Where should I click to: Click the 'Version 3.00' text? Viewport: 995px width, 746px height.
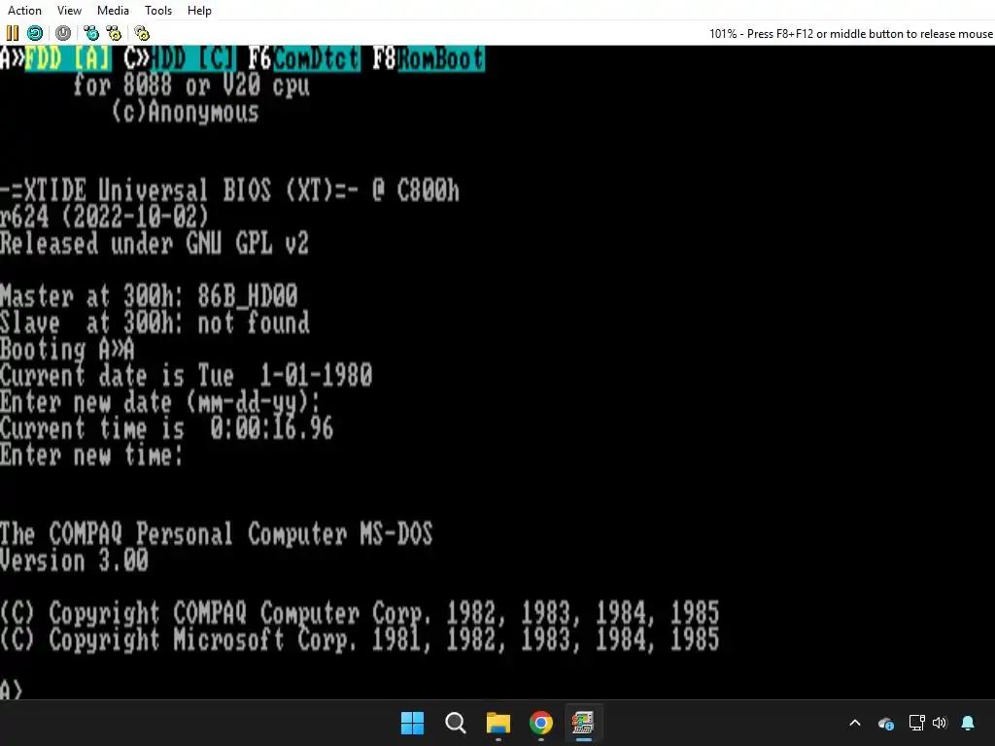pyautogui.click(x=74, y=560)
